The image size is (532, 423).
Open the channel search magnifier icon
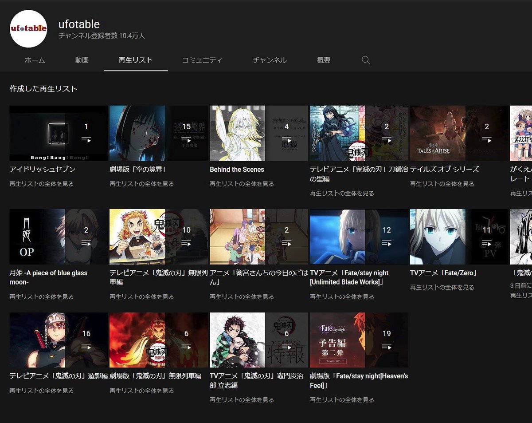pyautogui.click(x=366, y=60)
